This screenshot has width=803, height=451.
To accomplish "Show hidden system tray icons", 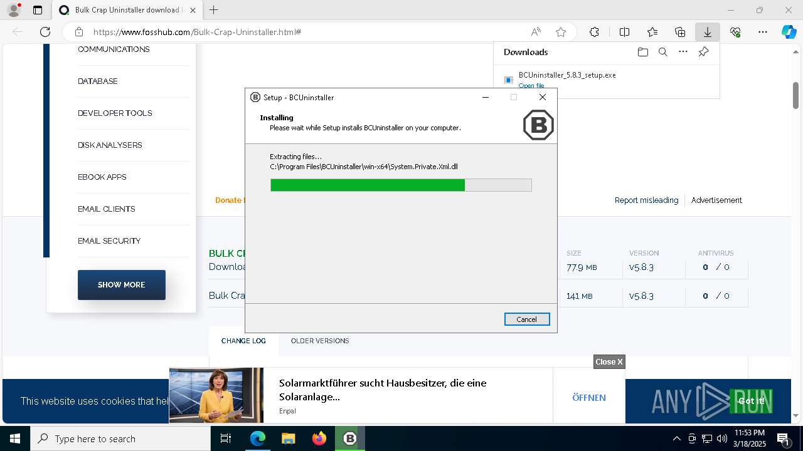I will (x=676, y=438).
